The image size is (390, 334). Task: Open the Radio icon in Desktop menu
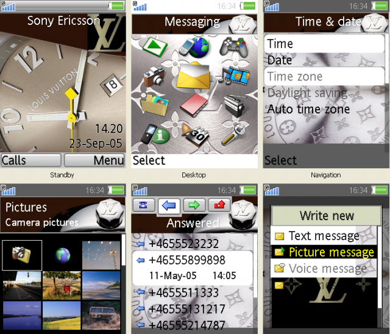(235, 105)
